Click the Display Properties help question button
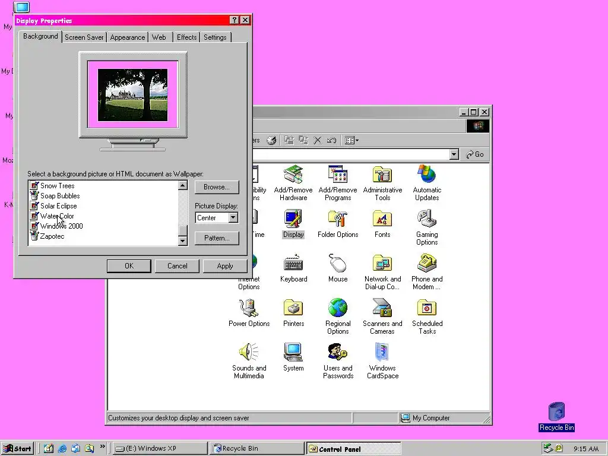The height and width of the screenshot is (456, 608). pyautogui.click(x=234, y=20)
